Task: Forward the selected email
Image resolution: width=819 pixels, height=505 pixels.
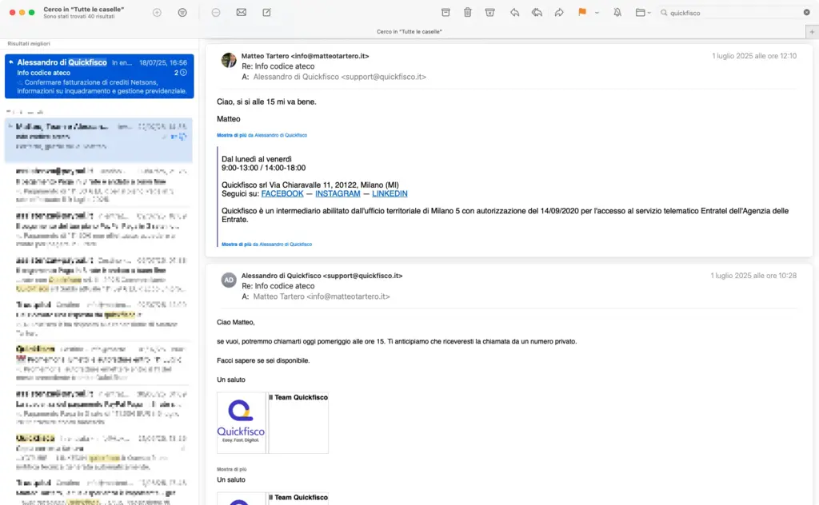Action: click(x=559, y=13)
